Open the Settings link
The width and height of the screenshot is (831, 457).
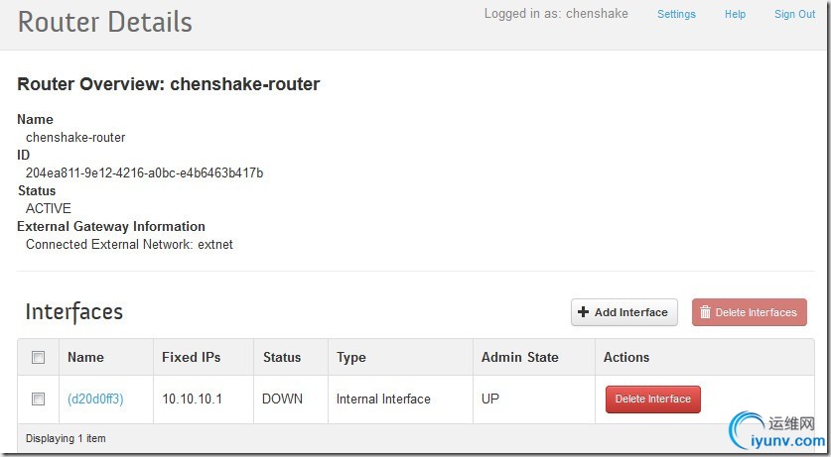click(x=676, y=14)
